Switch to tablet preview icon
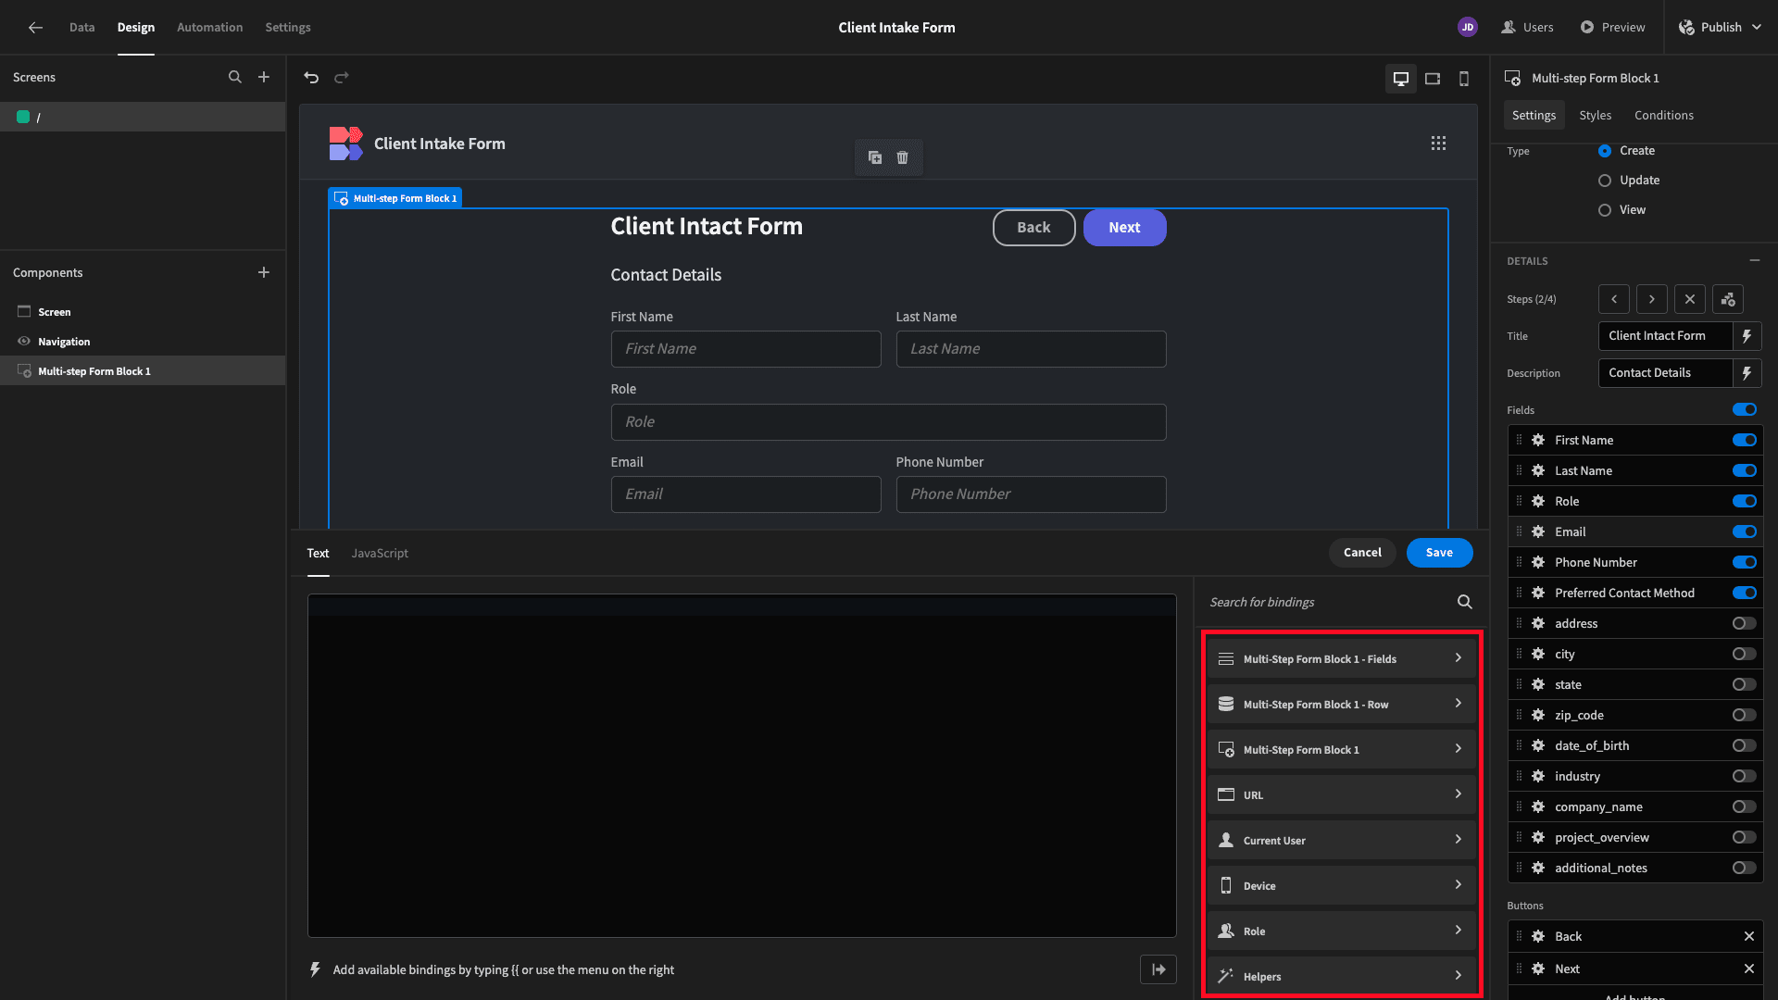The image size is (1778, 1000). [x=1433, y=79]
